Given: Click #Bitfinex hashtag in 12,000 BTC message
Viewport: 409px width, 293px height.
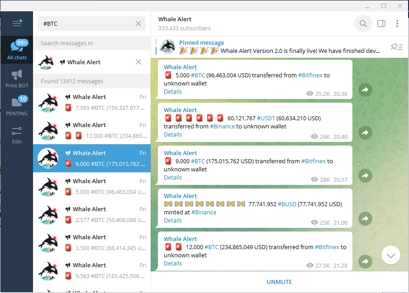Looking at the screenshot, I should (x=327, y=247).
